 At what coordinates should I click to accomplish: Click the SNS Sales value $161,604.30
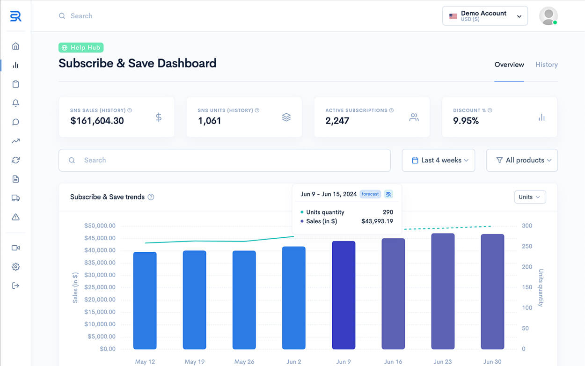pos(97,121)
